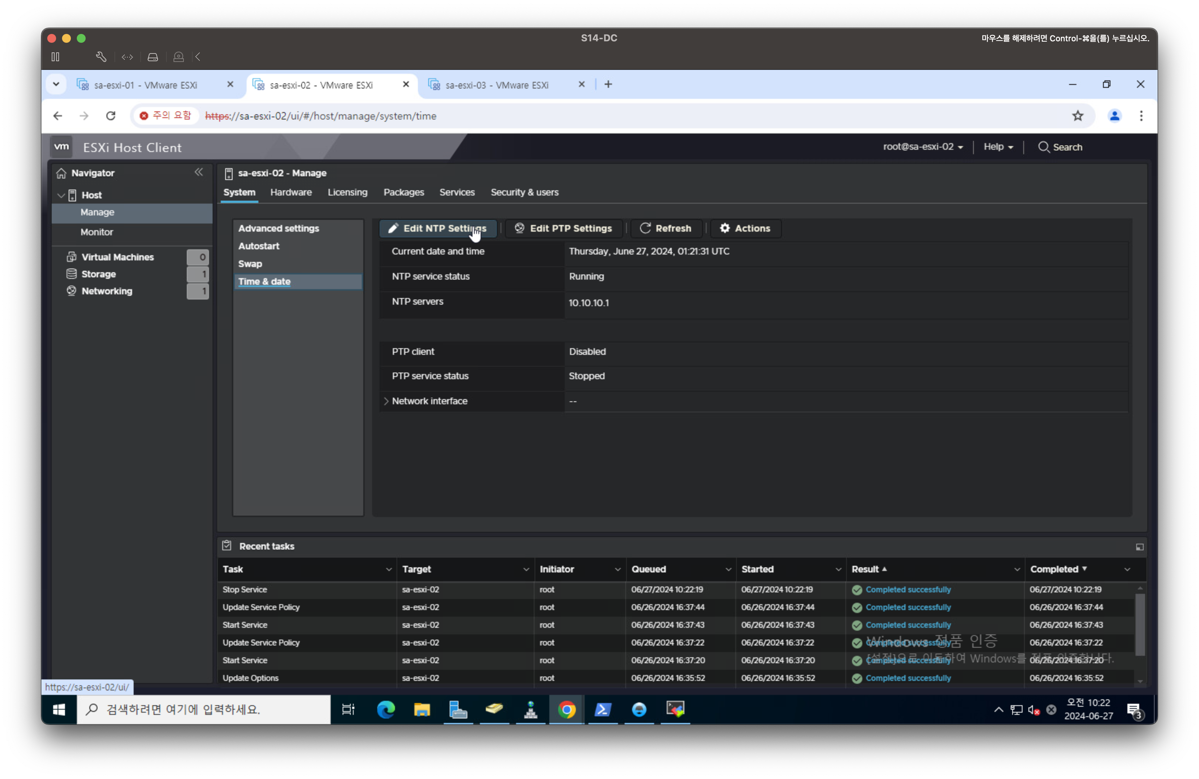Click the Refresh button
The image size is (1199, 779).
666,228
